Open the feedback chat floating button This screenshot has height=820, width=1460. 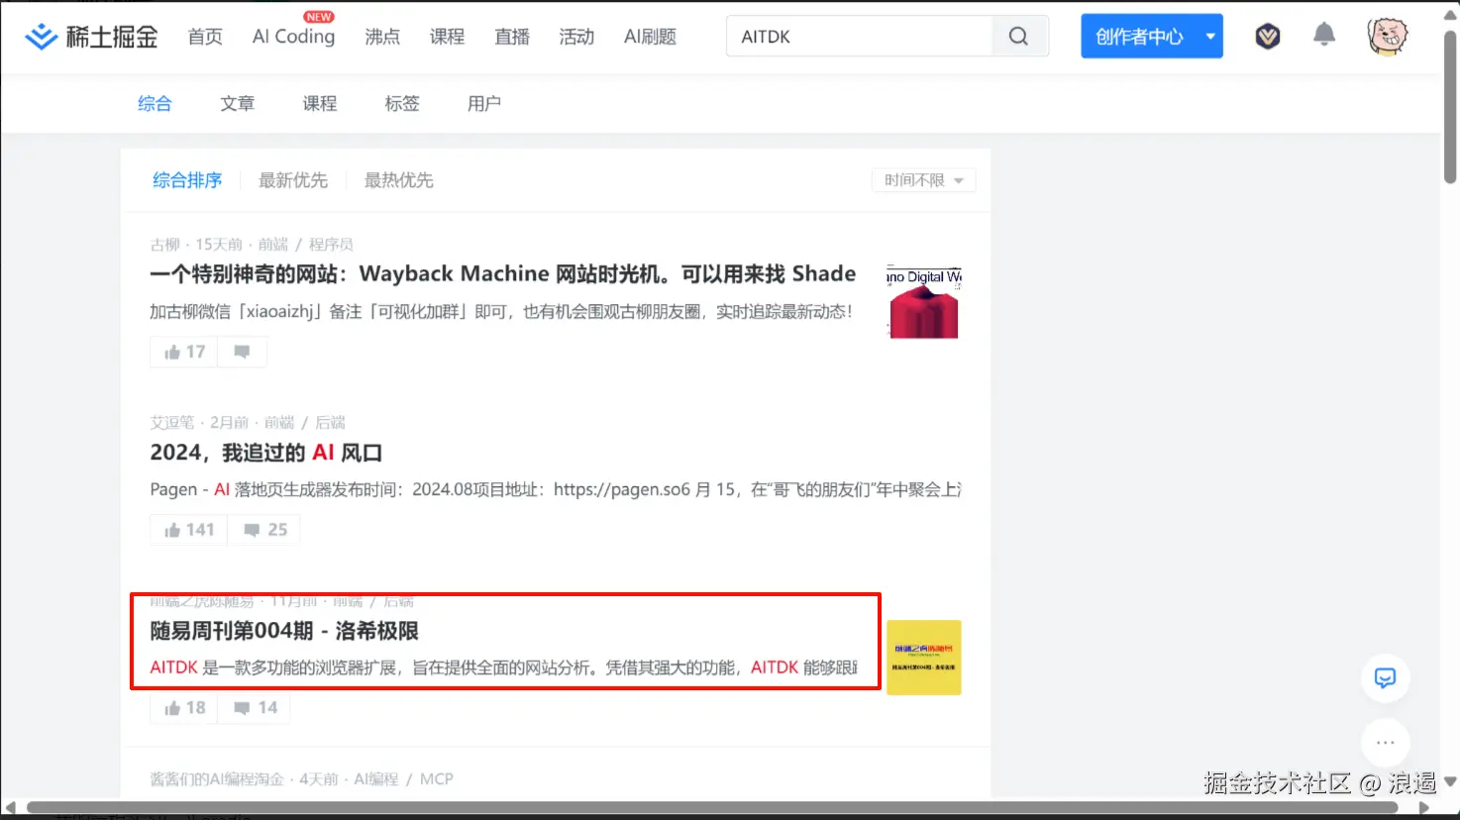click(x=1385, y=677)
